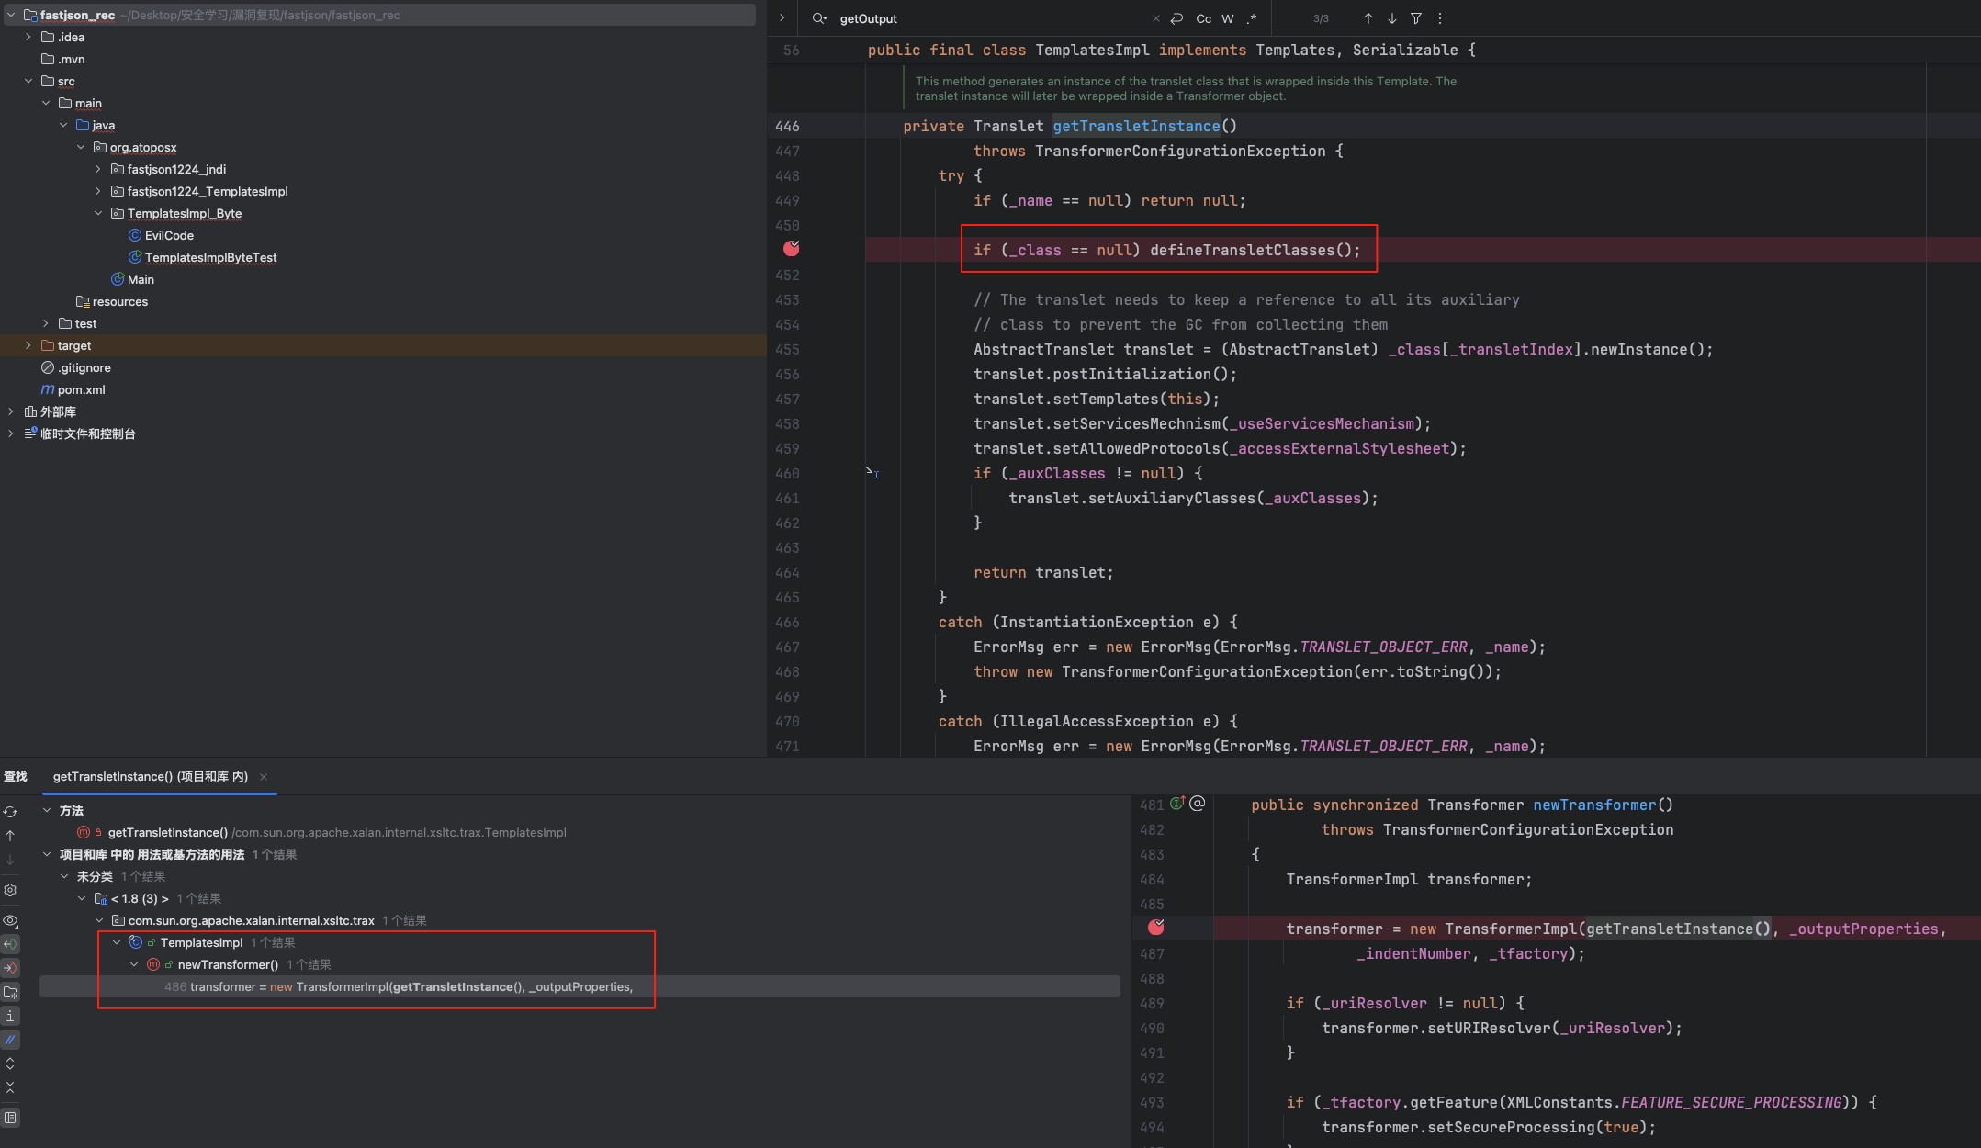Open find usages settings gear
The height and width of the screenshot is (1148, 1981).
pyautogui.click(x=10, y=890)
